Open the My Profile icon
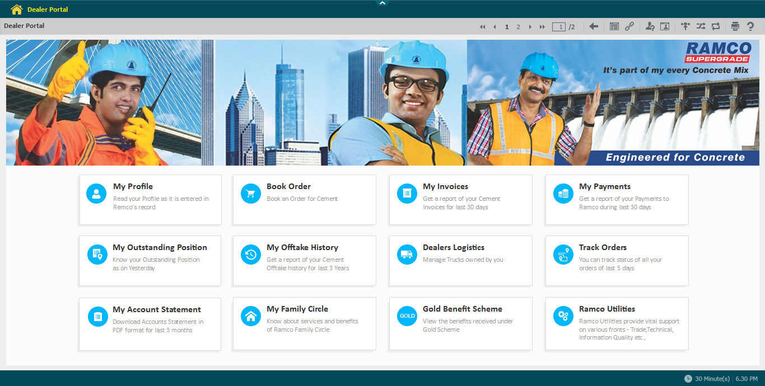765x386 pixels. point(96,194)
